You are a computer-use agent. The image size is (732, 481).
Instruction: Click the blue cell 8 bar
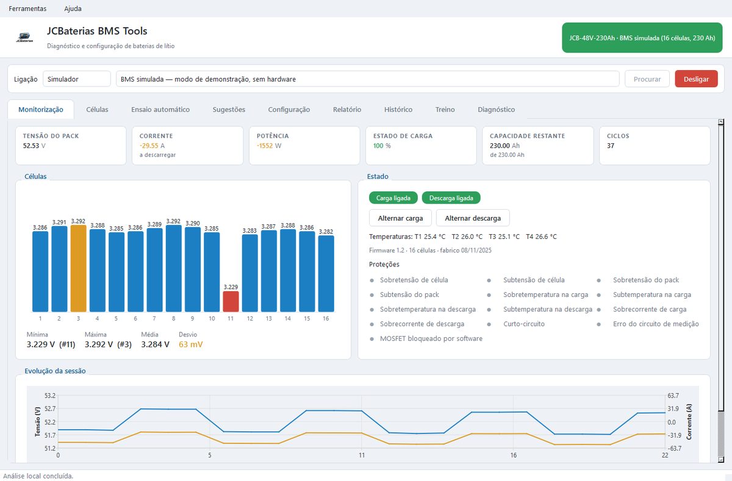coord(174,268)
